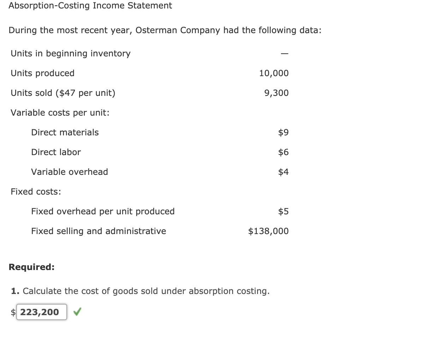Screen dimensions: 440x337
Task: Click the green checkmark validation icon
Action: pyautogui.click(x=77, y=312)
